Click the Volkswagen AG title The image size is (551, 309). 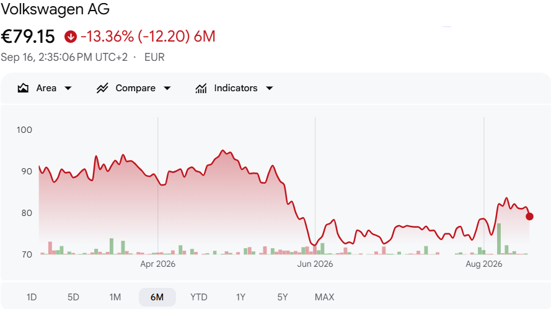coord(55,9)
